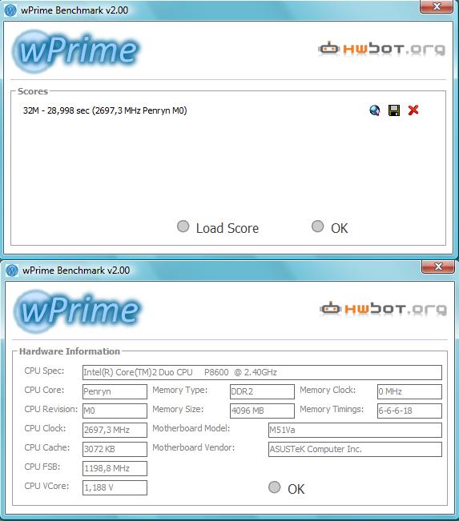Click the Motherboard Vendor: label
Screen dimensions: 459x521
pos(194,447)
